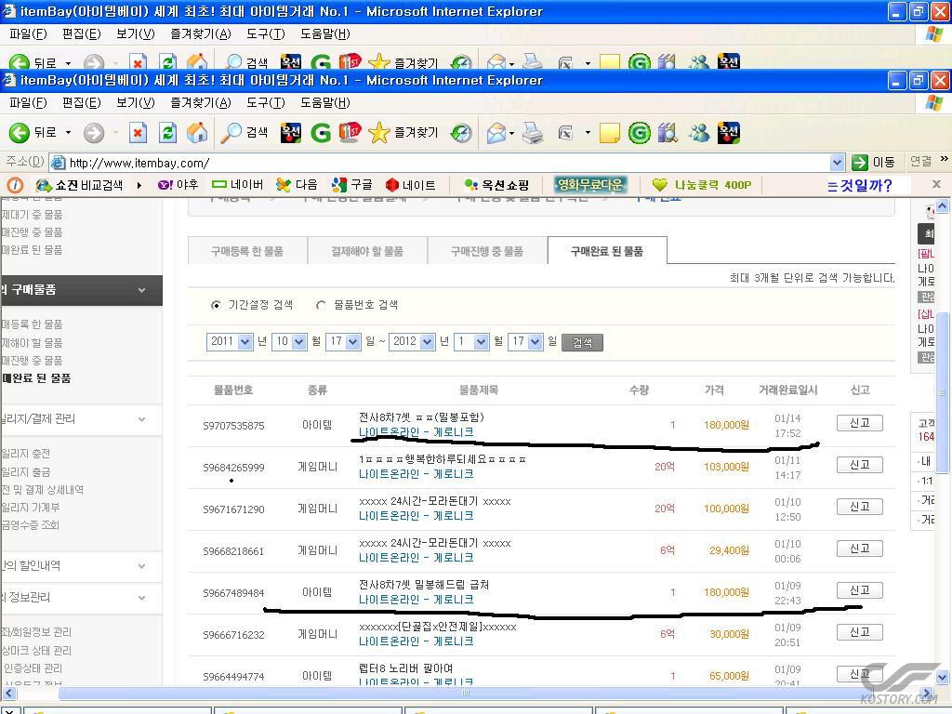
Task: Open the 옥션쇼핑 shortcut on links bar
Action: click(496, 185)
